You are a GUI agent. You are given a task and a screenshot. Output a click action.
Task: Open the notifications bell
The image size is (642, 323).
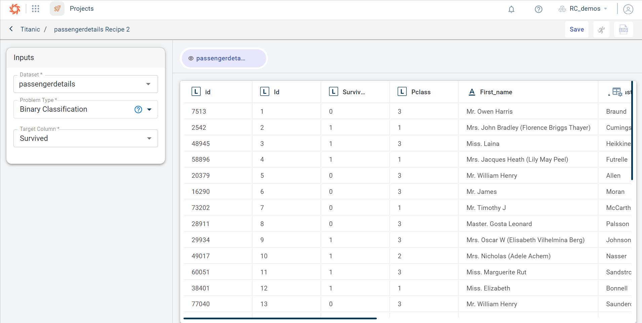pyautogui.click(x=511, y=9)
